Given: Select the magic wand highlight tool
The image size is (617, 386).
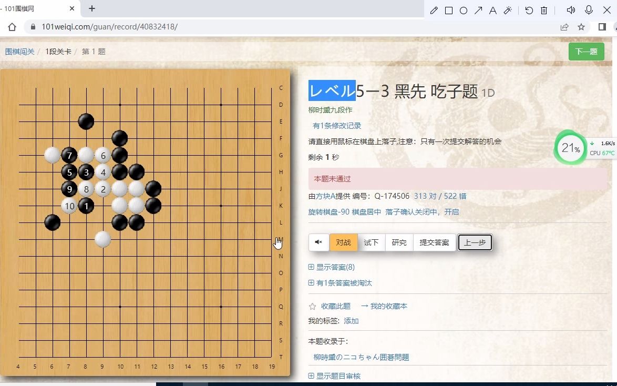Looking at the screenshot, I should pyautogui.click(x=508, y=10).
